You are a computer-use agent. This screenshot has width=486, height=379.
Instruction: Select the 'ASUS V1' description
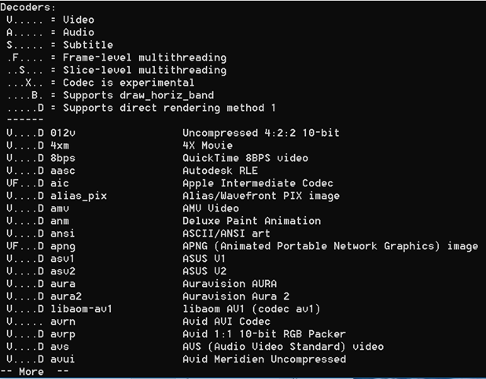(204, 259)
